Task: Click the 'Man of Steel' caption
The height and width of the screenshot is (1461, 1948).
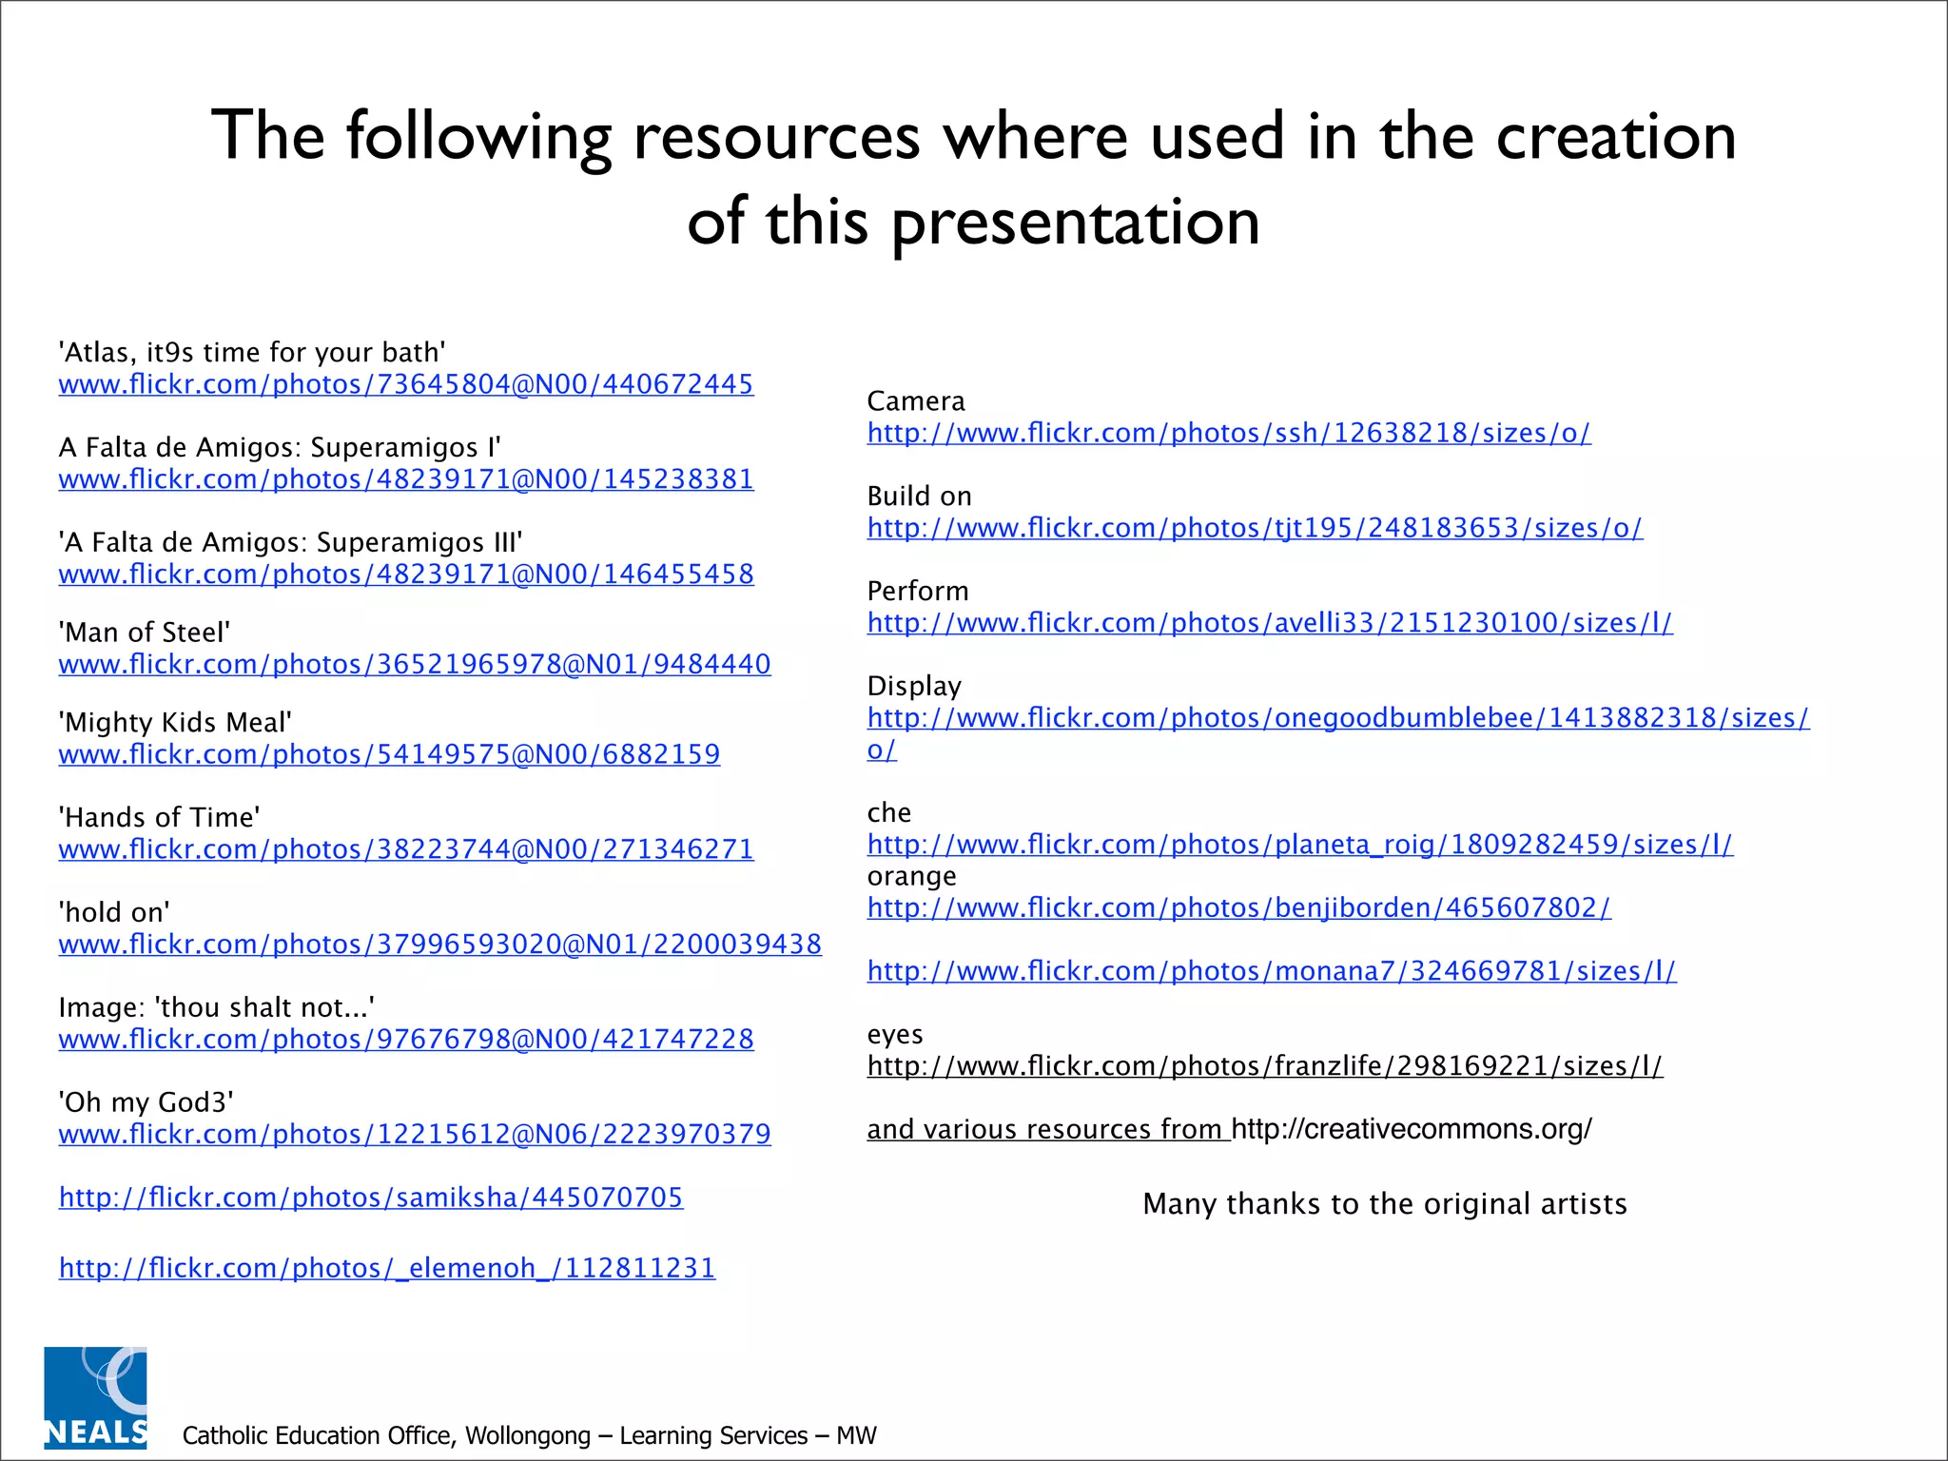Action: tap(145, 633)
